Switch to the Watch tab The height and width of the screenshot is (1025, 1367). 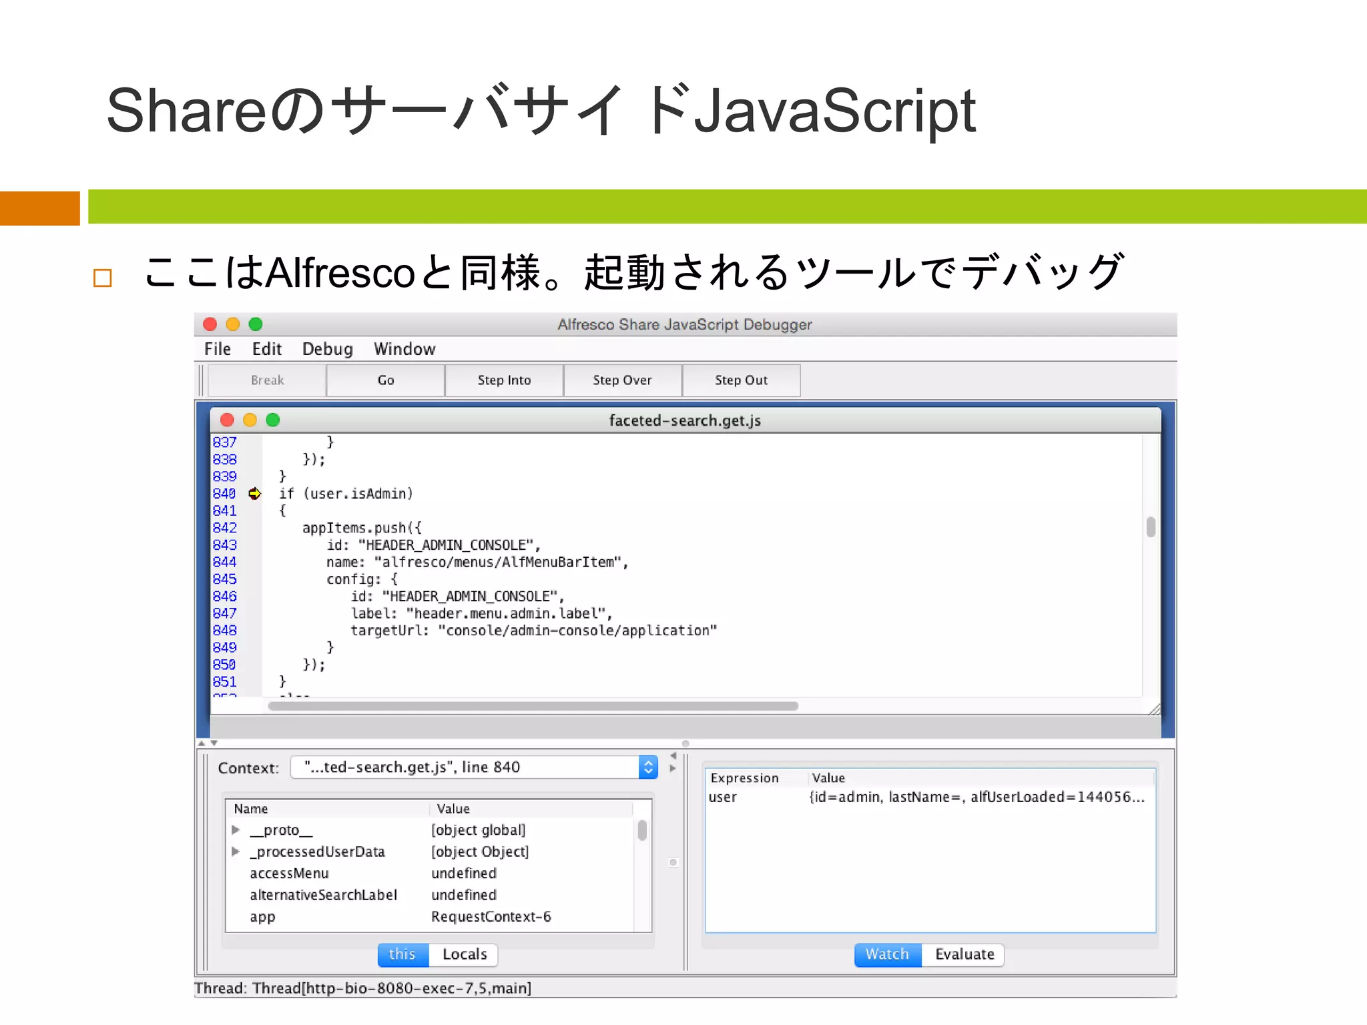point(887,954)
